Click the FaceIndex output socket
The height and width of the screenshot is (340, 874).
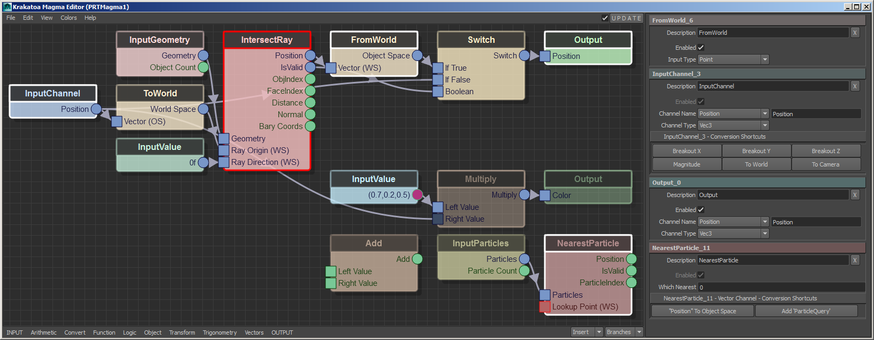tap(310, 91)
